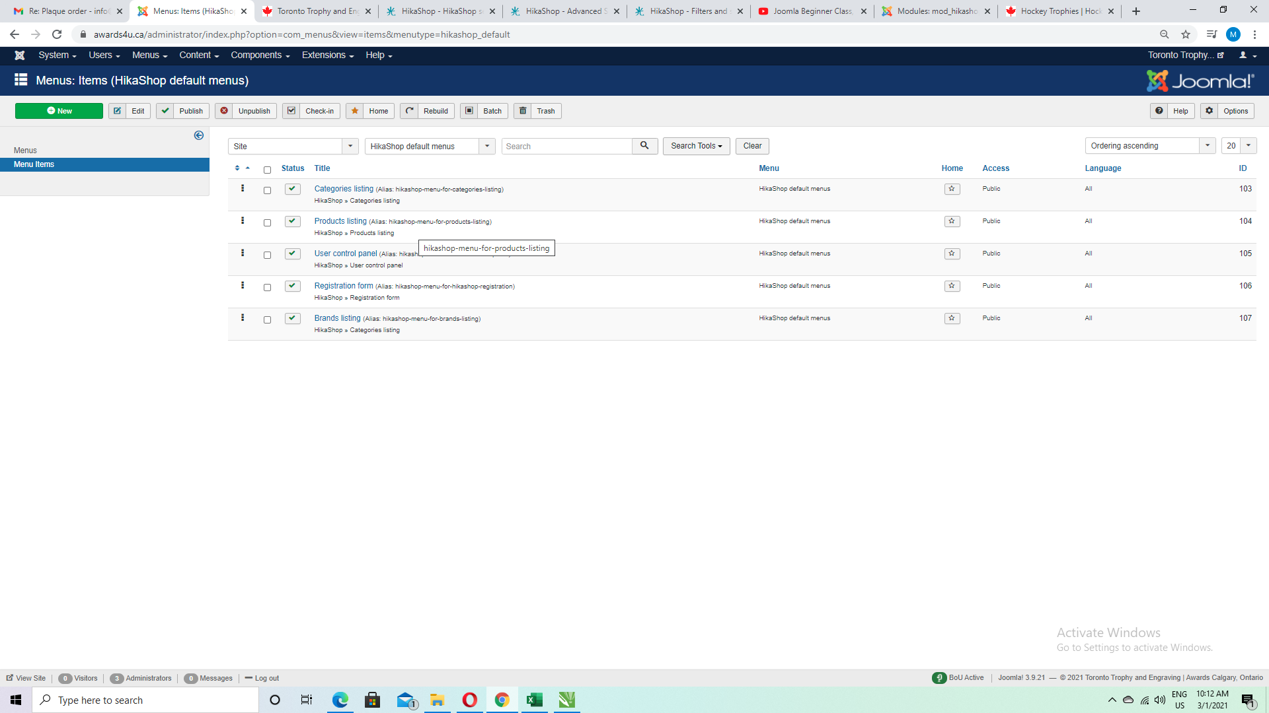Click the green New button
The image size is (1269, 713).
pos(59,111)
